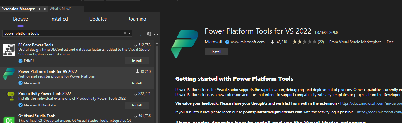This screenshot has width=402, height=123.
Task: Pin the Extension Manager tab
Action: 39,9
